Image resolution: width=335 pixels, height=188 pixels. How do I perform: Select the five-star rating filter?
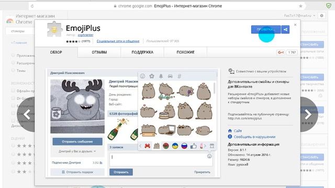coord(13,146)
